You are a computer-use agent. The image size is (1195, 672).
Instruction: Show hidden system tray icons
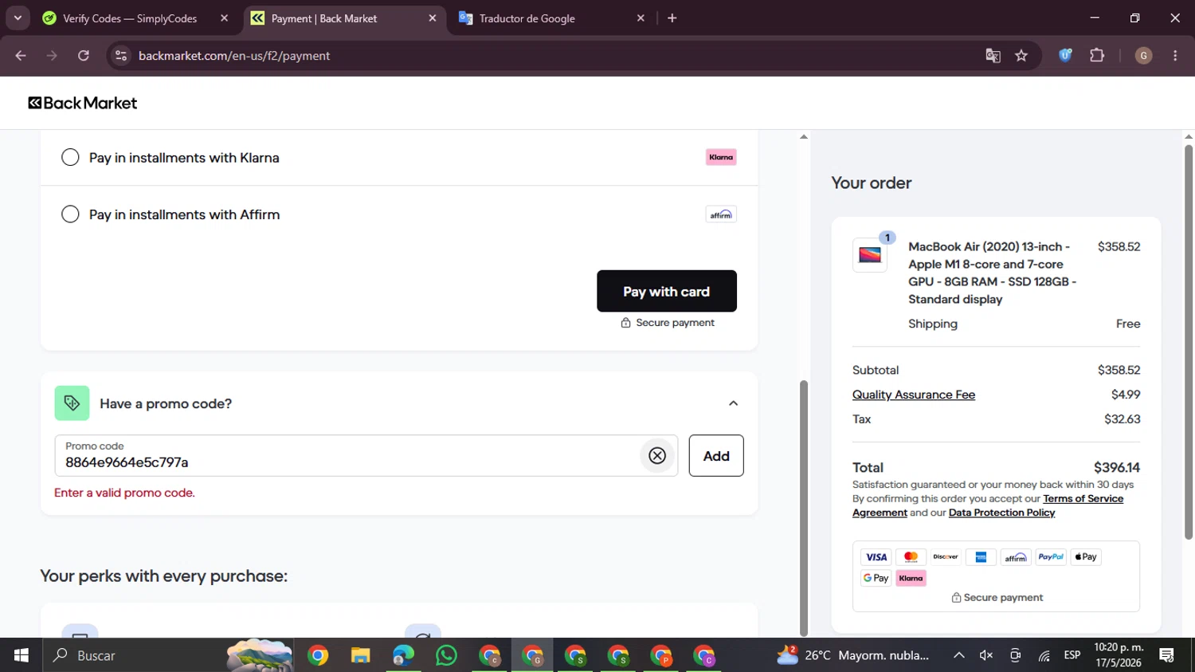click(959, 655)
